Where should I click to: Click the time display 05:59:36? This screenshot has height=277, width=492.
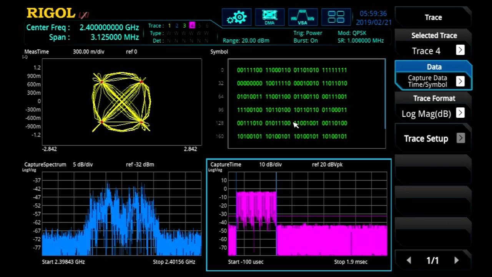[x=373, y=14]
